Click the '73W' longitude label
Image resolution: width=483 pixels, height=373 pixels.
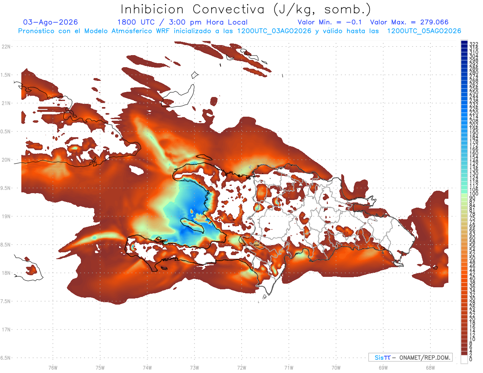194,367
